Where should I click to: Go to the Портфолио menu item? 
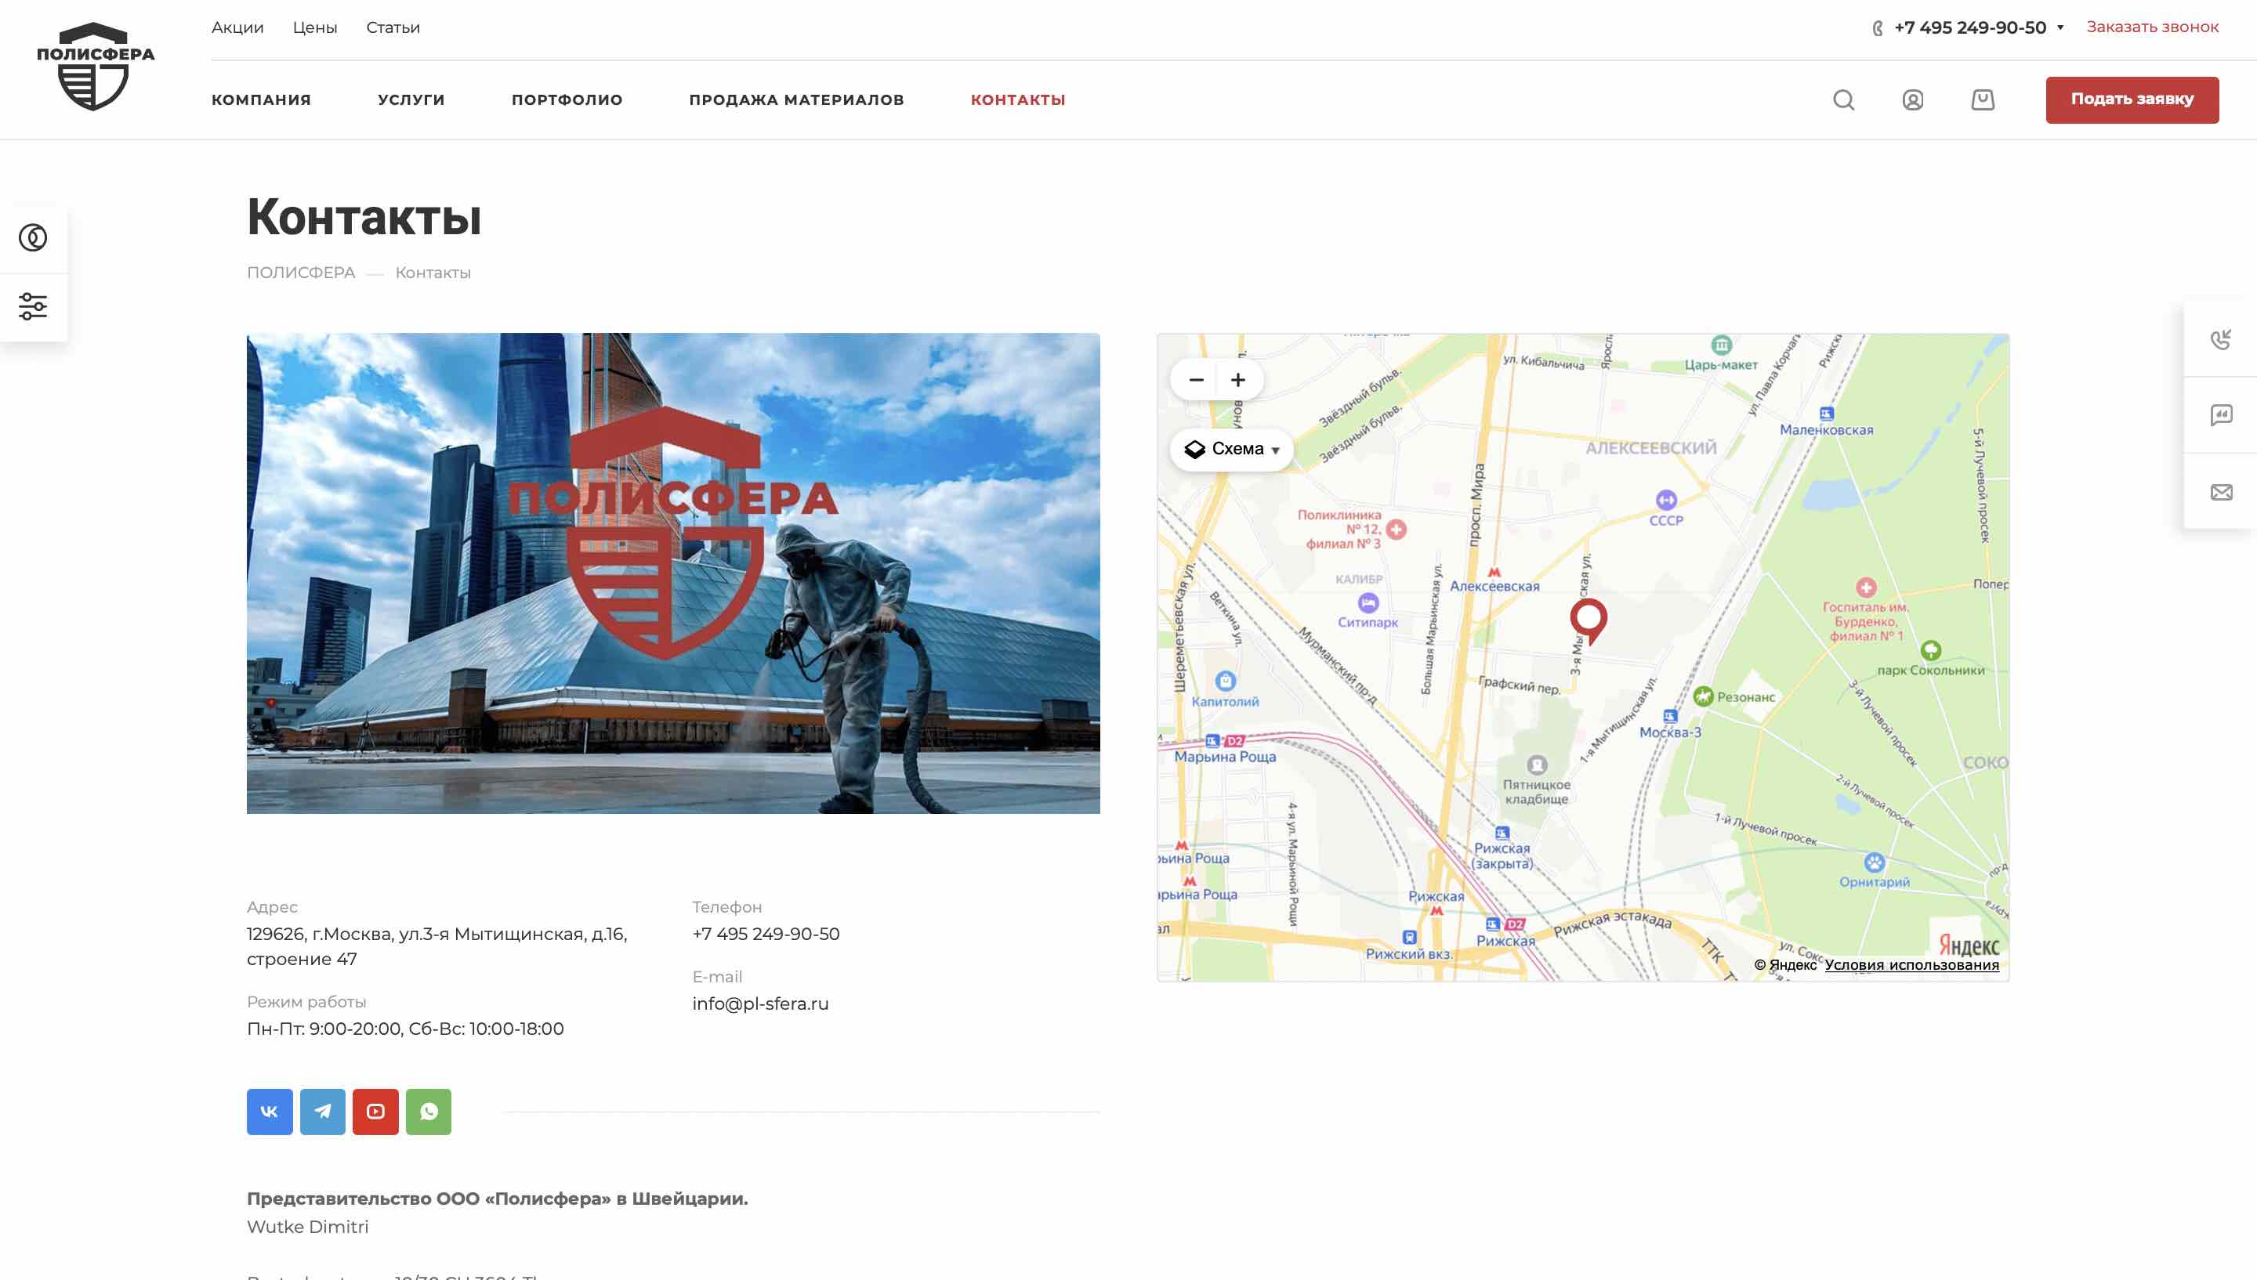point(567,100)
